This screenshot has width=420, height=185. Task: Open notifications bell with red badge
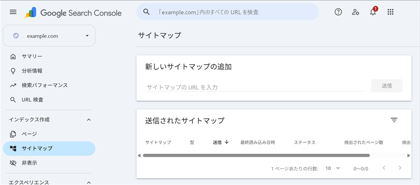tap(373, 11)
